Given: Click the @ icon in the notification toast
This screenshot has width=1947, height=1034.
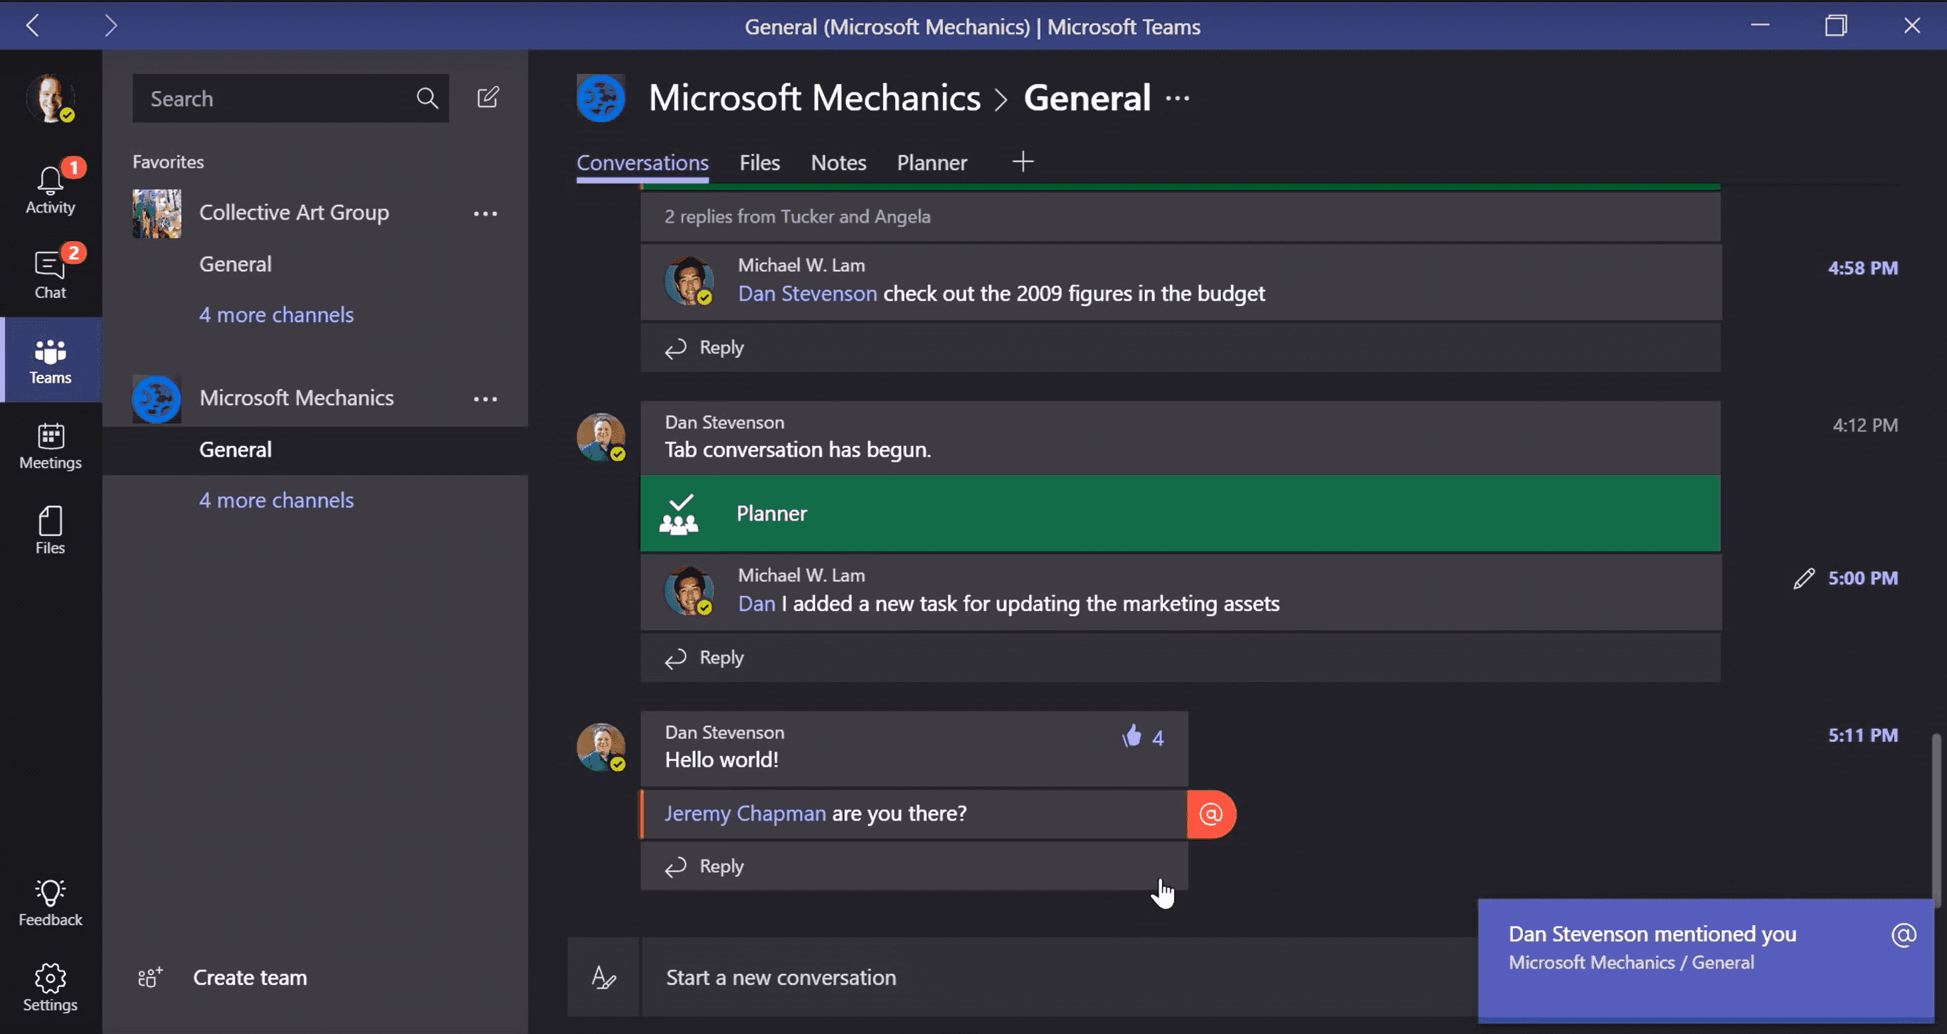Looking at the screenshot, I should click(1903, 935).
